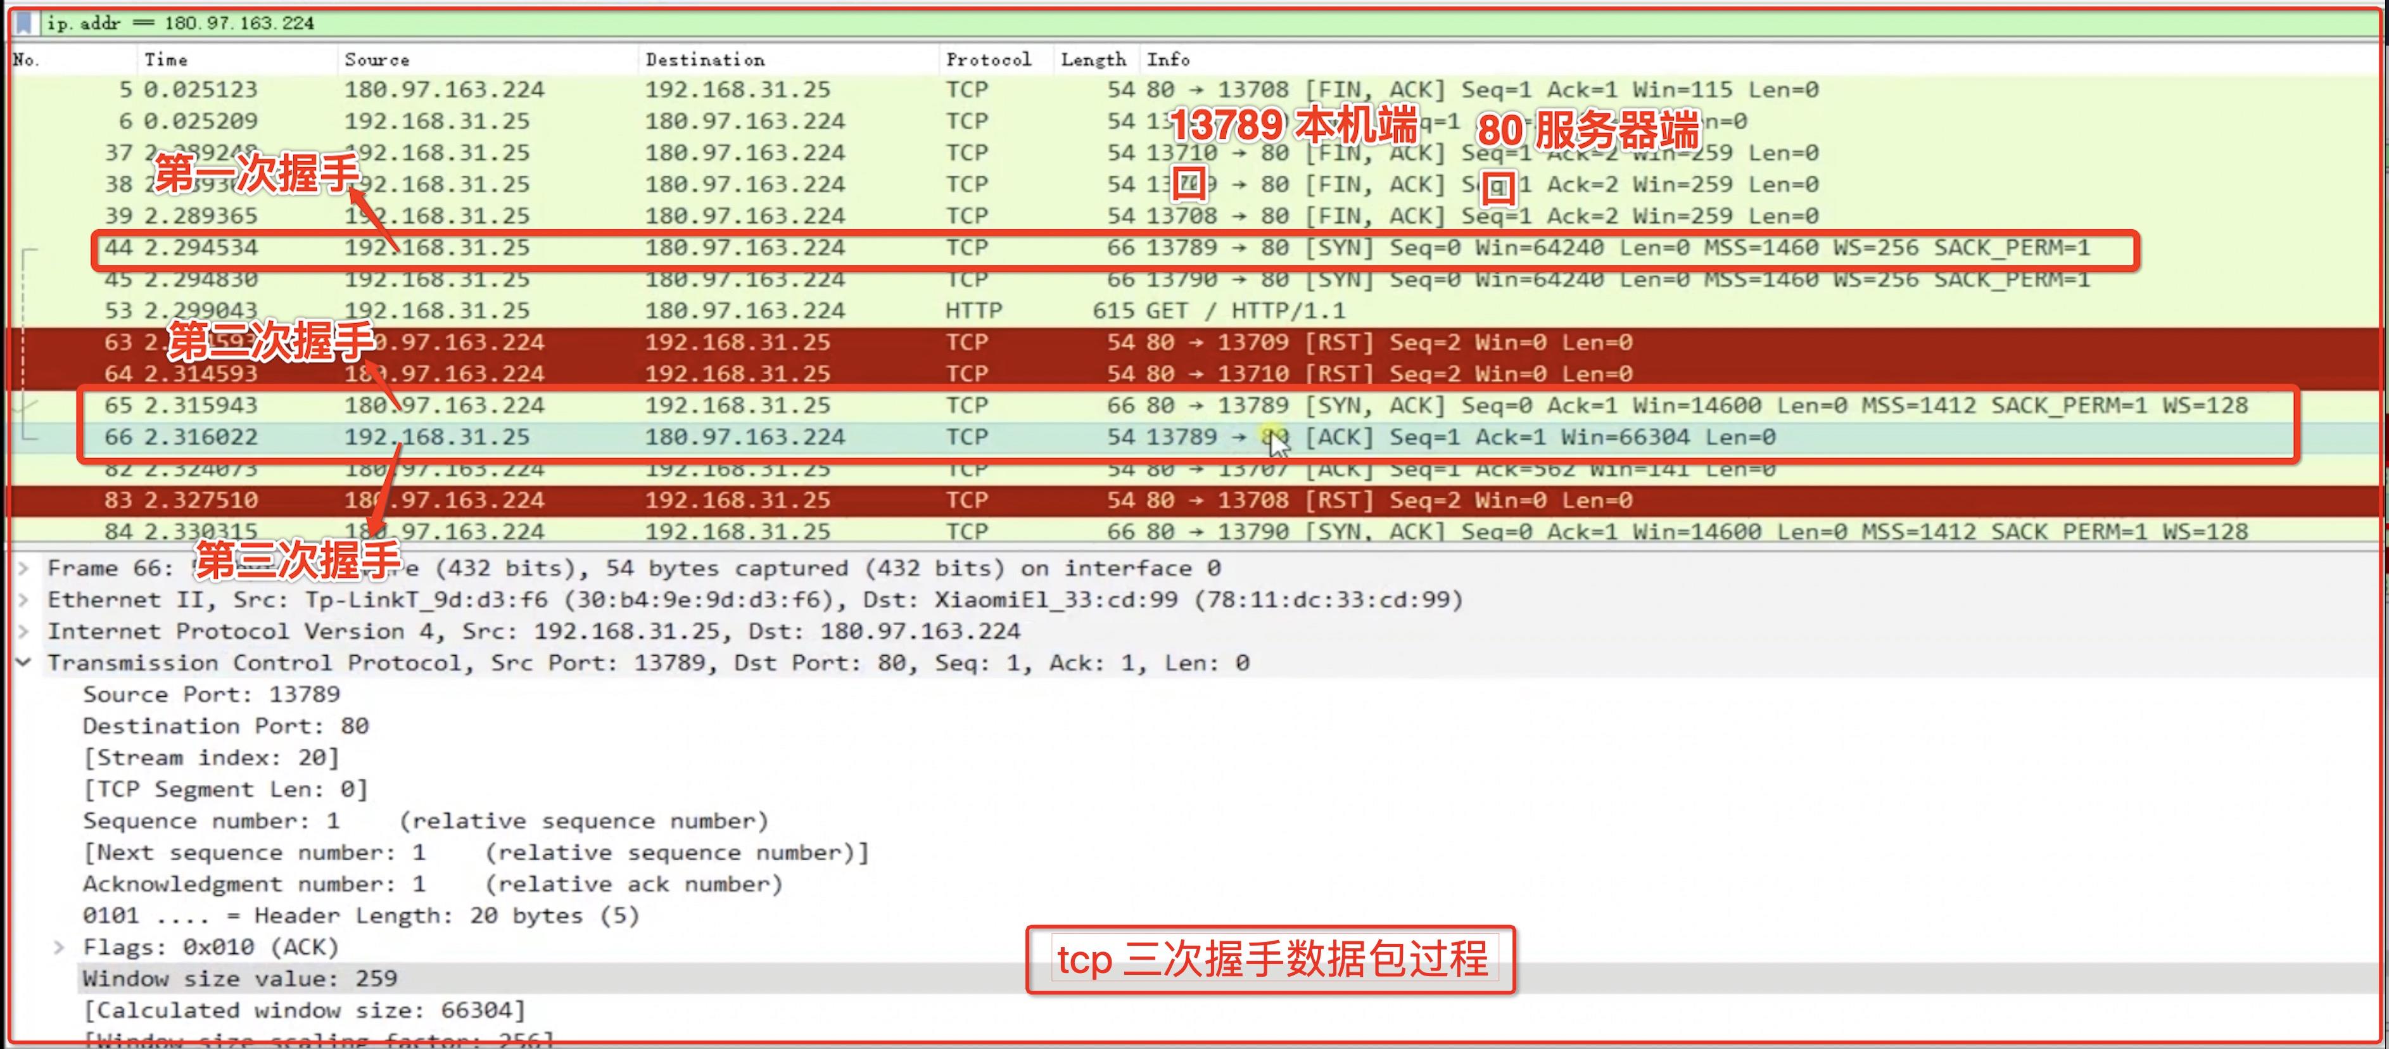Expand the Ethernet II details node
Image resolution: width=2389 pixels, height=1049 pixels.
click(24, 599)
